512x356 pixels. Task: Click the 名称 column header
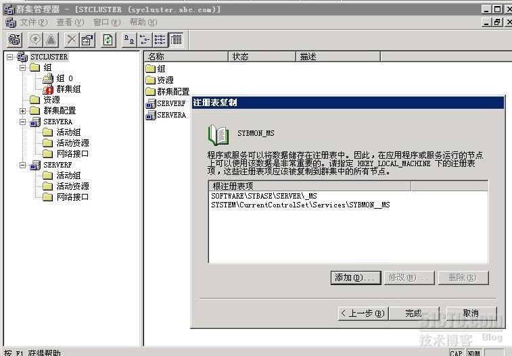(x=186, y=57)
